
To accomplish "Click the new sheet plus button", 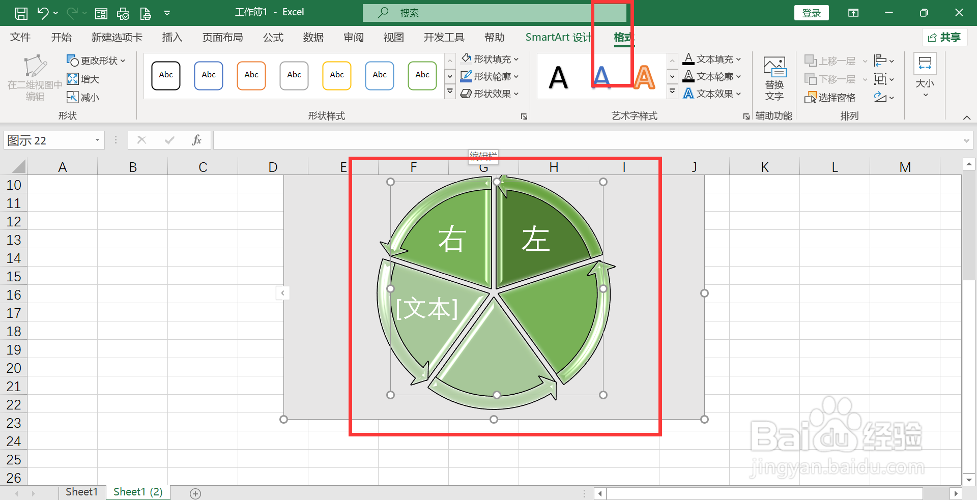I will (x=195, y=492).
